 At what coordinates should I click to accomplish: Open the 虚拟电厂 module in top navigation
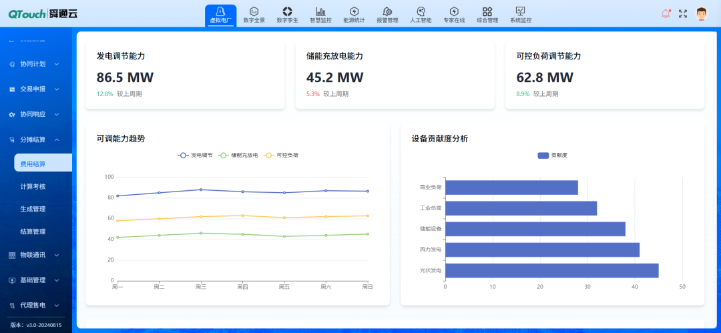coord(221,15)
